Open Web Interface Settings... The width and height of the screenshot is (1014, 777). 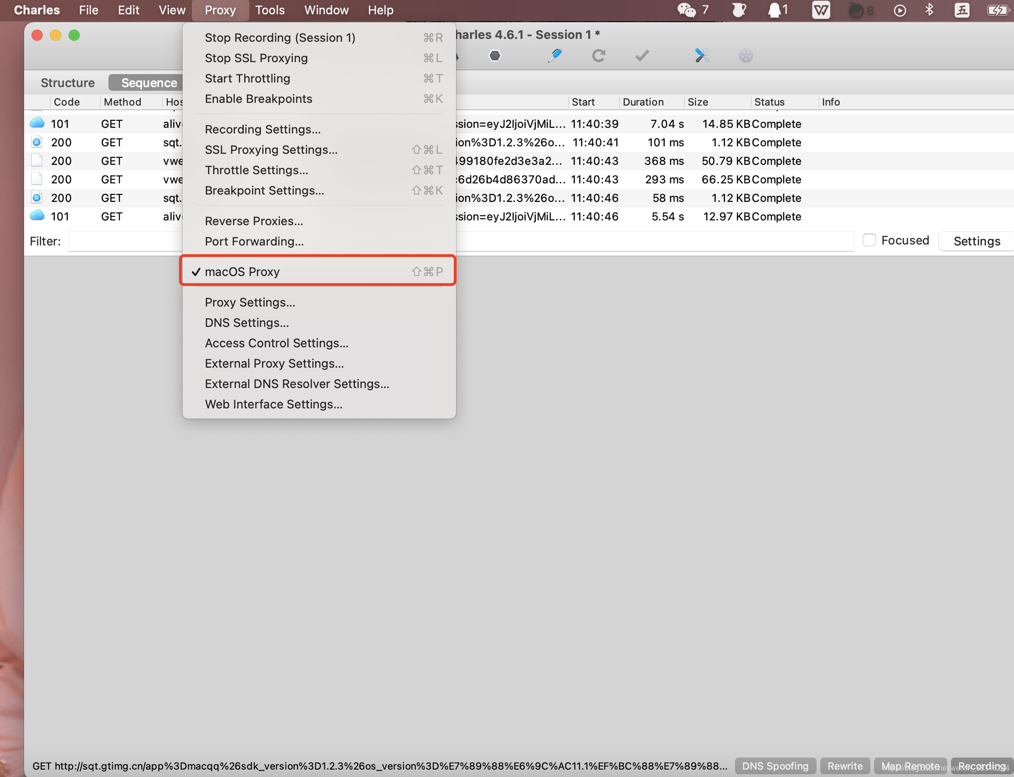point(319,404)
